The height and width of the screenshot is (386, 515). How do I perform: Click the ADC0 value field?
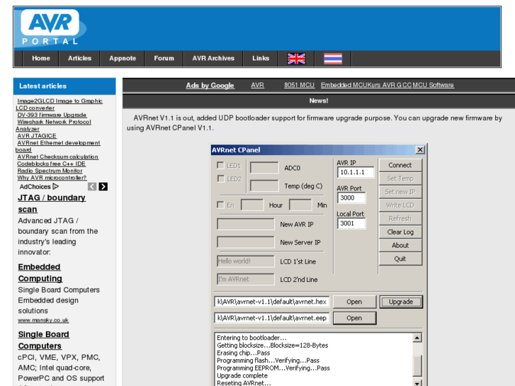[264, 168]
